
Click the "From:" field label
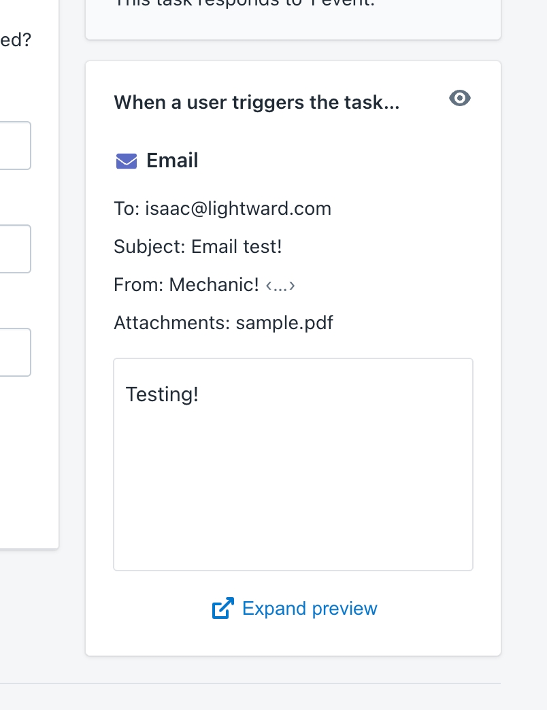pos(139,284)
